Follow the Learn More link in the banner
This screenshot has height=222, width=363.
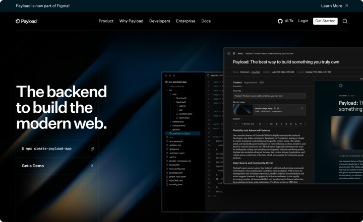331,6
